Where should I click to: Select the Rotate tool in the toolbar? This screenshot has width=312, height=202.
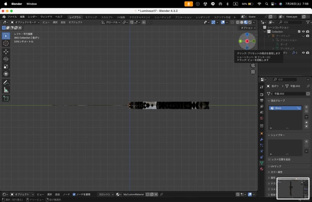(x=6, y=59)
